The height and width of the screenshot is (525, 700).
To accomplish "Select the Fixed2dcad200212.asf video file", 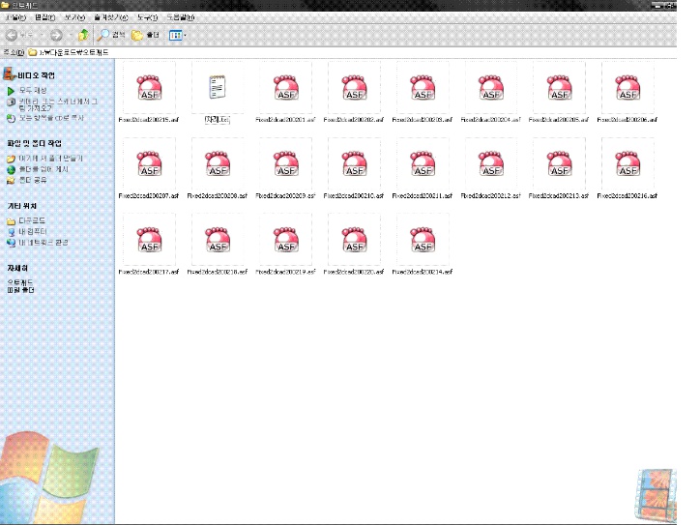I will [491, 169].
